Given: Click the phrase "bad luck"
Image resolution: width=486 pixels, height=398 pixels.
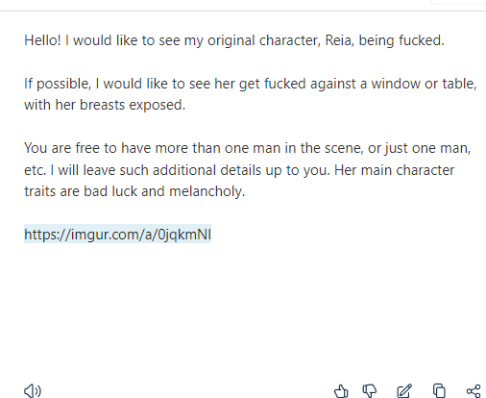Looking at the screenshot, I should coord(110,191).
